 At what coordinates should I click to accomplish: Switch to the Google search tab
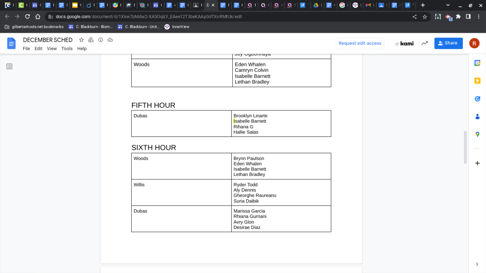[344, 5]
